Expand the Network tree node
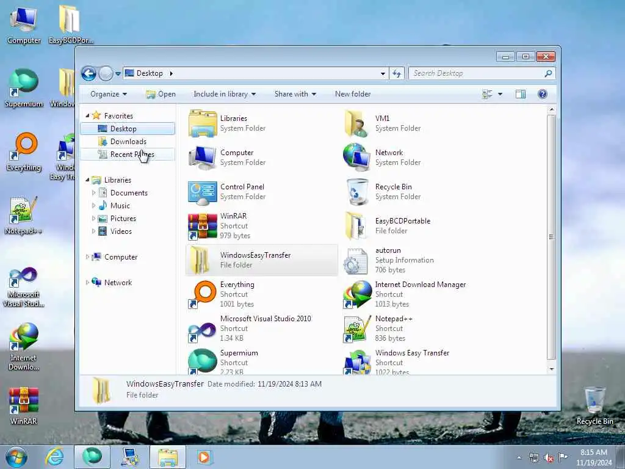 click(x=87, y=282)
